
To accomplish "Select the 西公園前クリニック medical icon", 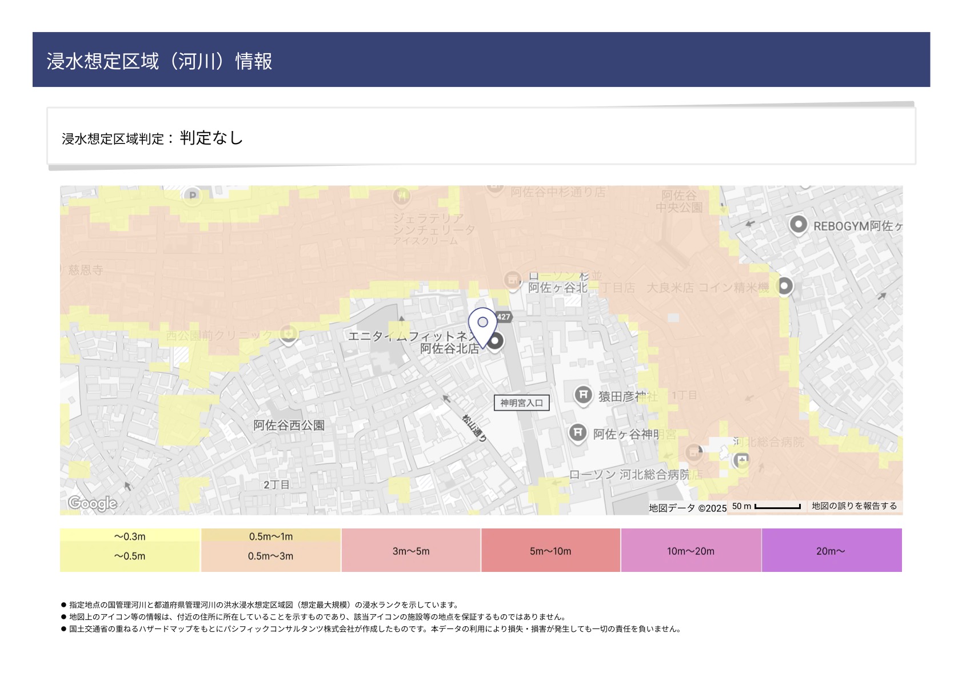I will coord(289,334).
